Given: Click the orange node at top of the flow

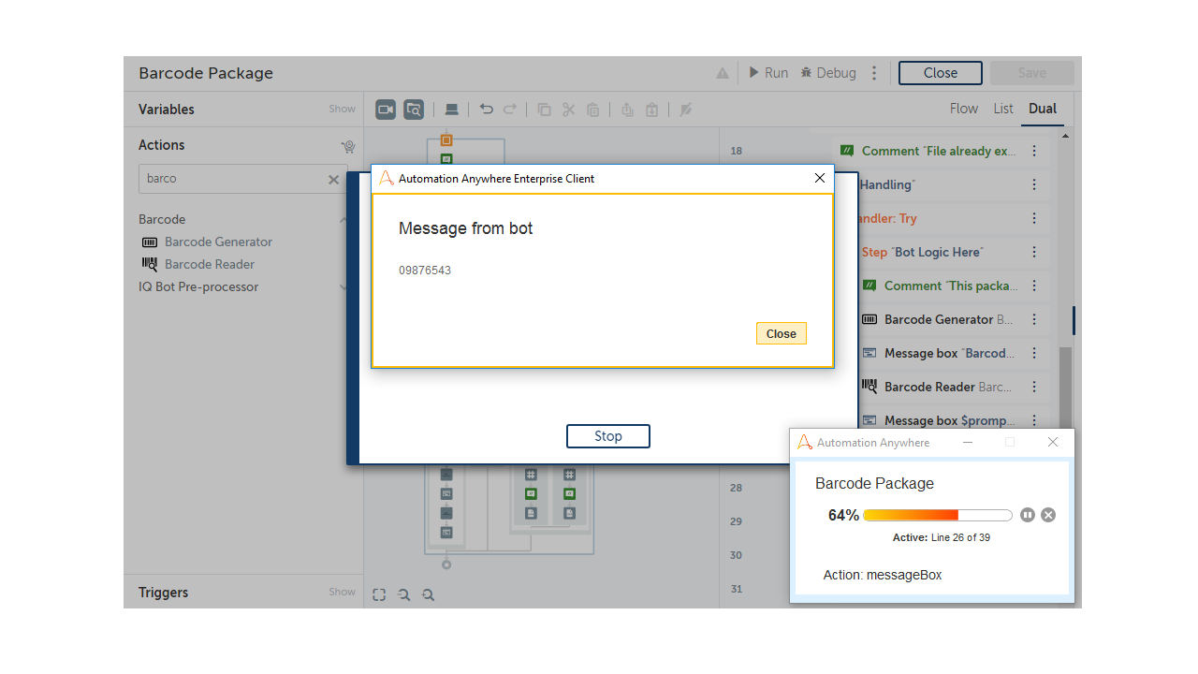Looking at the screenshot, I should click(446, 140).
